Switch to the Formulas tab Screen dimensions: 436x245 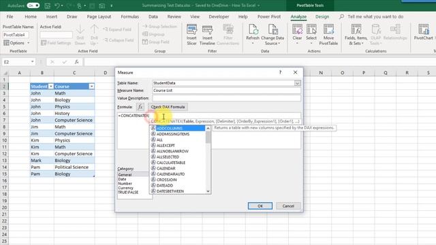130,16
